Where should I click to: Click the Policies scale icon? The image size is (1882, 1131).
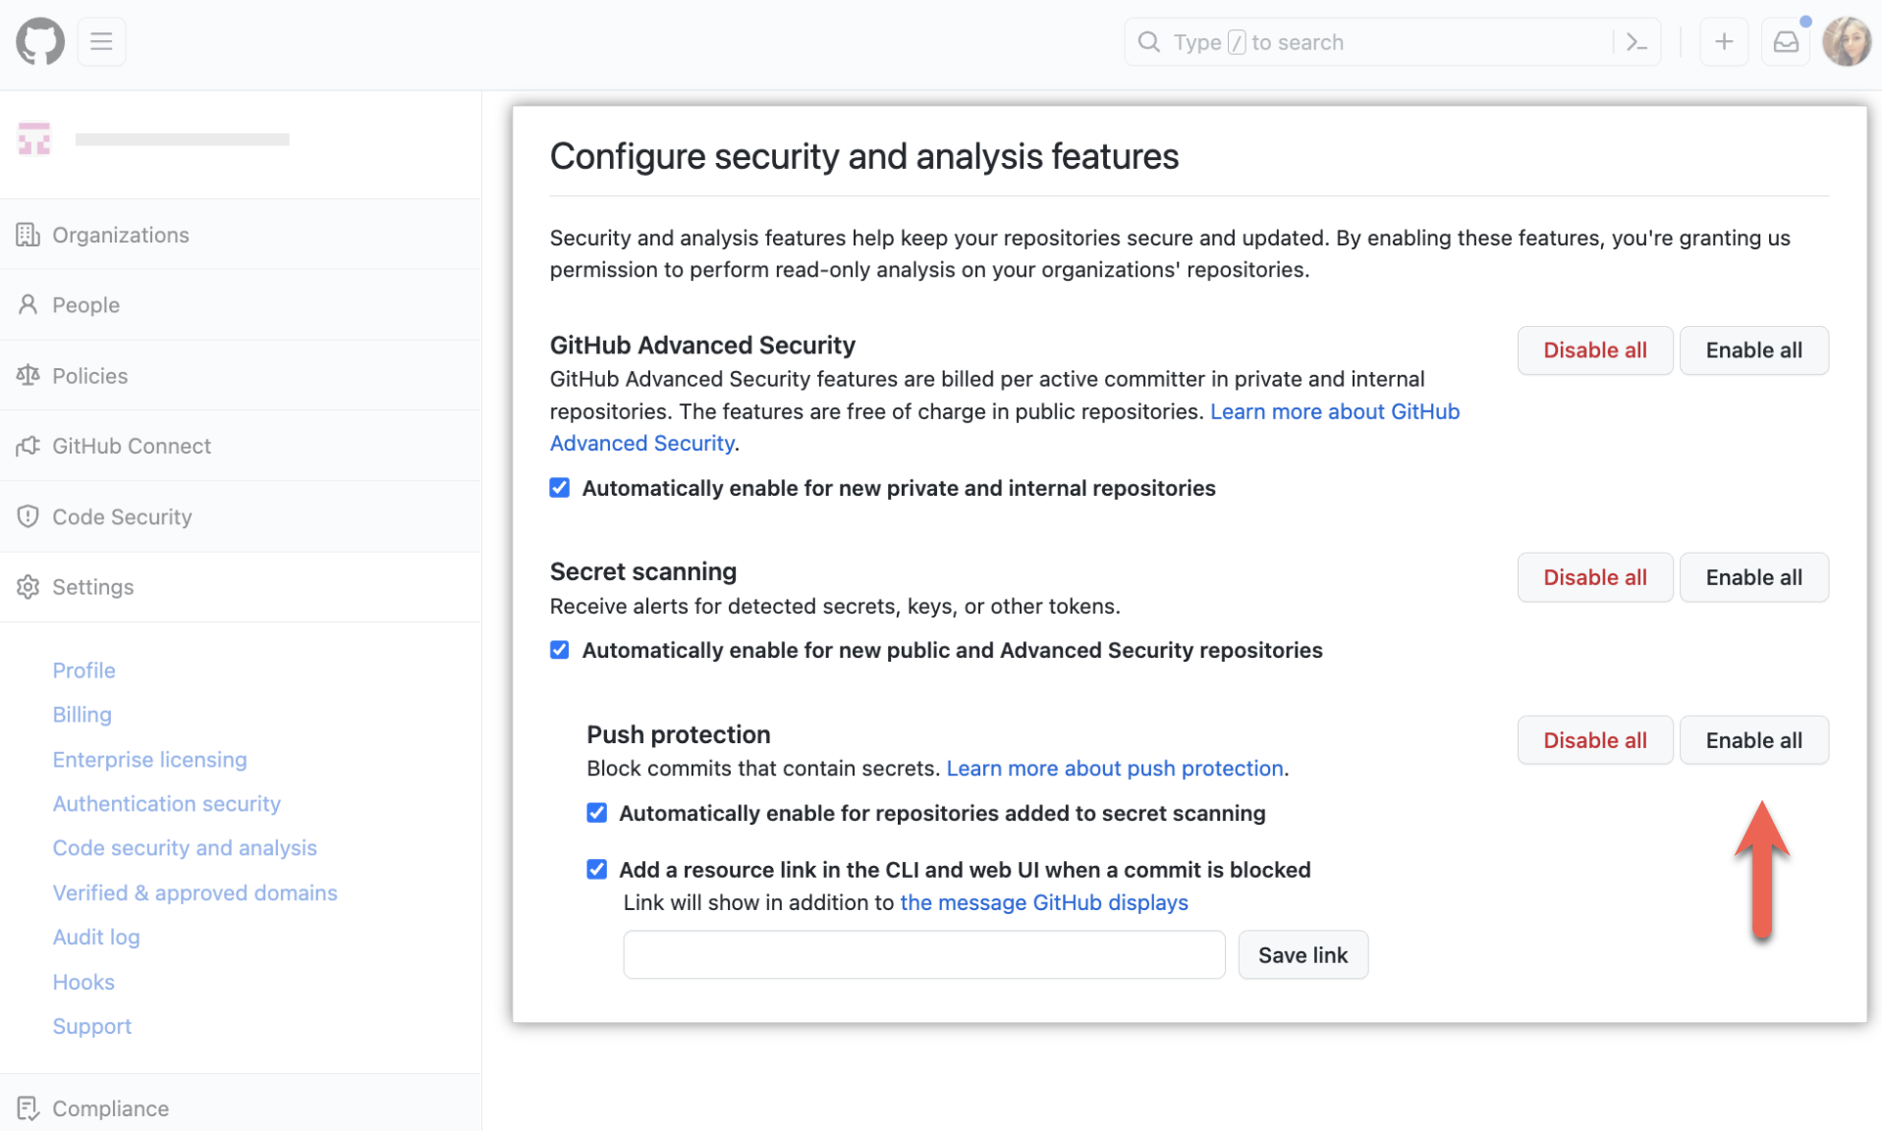28,375
